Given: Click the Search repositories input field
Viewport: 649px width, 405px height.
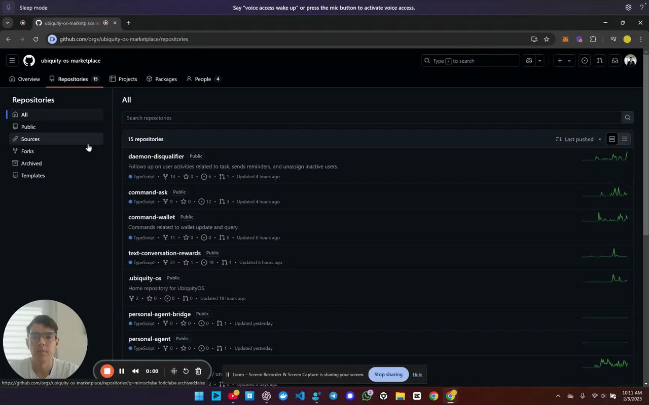Looking at the screenshot, I should [x=372, y=118].
